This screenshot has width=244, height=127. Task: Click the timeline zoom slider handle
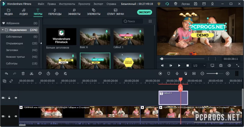click(x=217, y=74)
